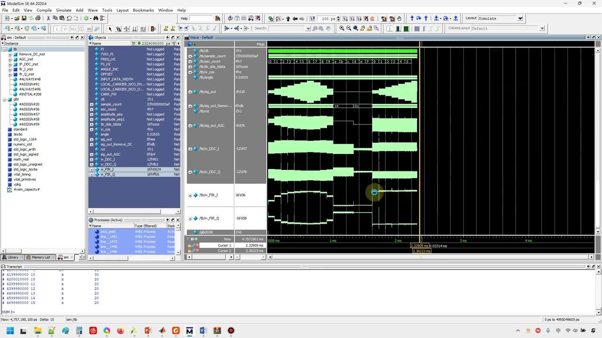This screenshot has width=602, height=338.
Task: Click the Help text input field
Action: coord(201,18)
